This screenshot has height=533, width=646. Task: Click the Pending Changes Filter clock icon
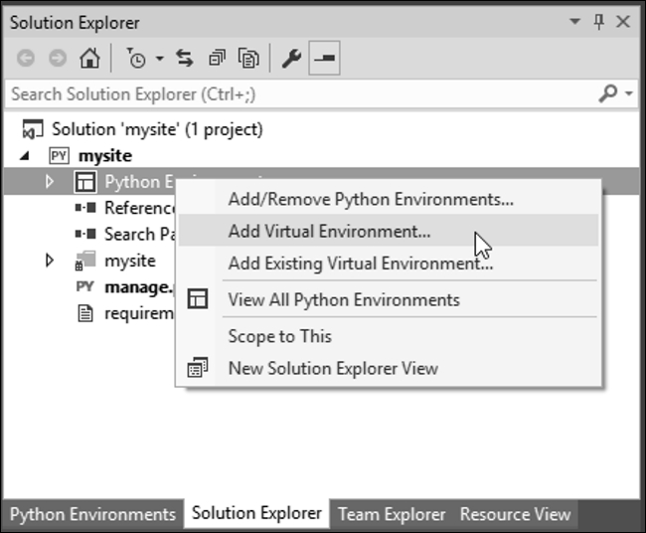136,58
